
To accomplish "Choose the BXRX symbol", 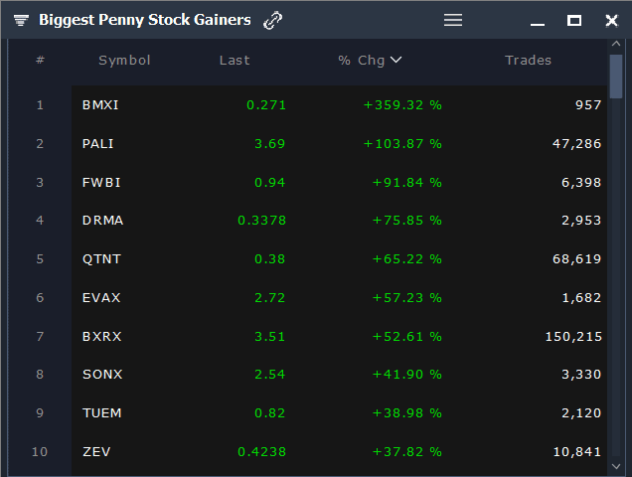I will 101,337.
